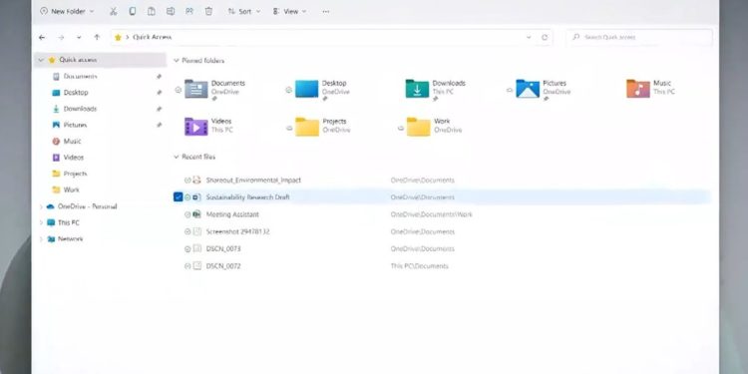Click the Refresh icon
This screenshot has height=374, width=748.
pyautogui.click(x=545, y=37)
